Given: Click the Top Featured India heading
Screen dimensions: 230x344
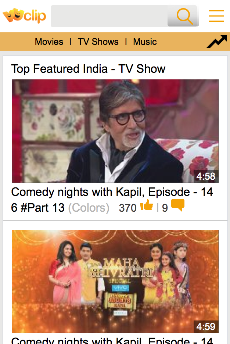Looking at the screenshot, I should point(88,69).
